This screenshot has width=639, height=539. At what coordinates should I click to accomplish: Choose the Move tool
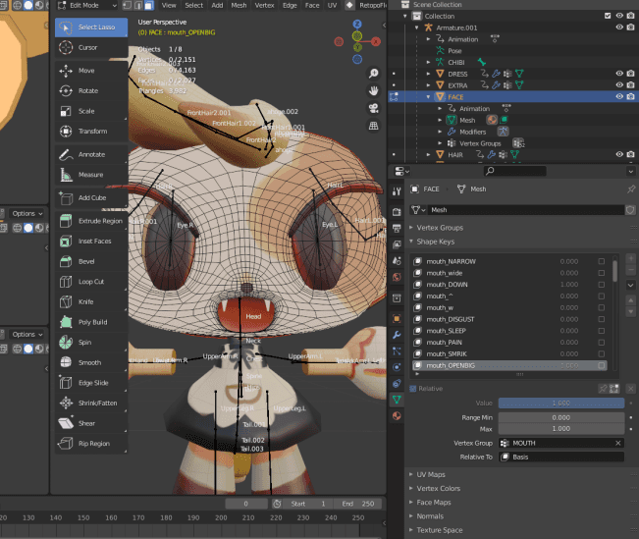tap(91, 71)
